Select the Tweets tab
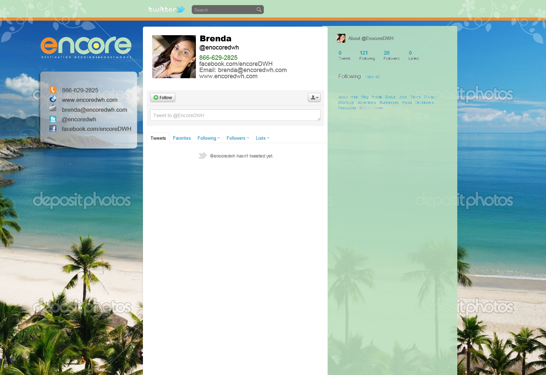 point(158,138)
